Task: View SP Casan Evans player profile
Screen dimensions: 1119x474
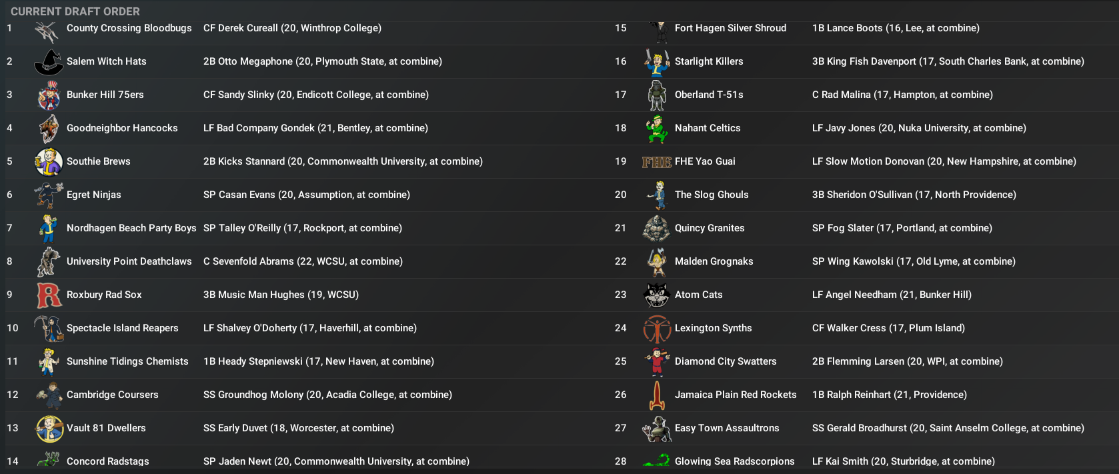Action: coord(306,195)
